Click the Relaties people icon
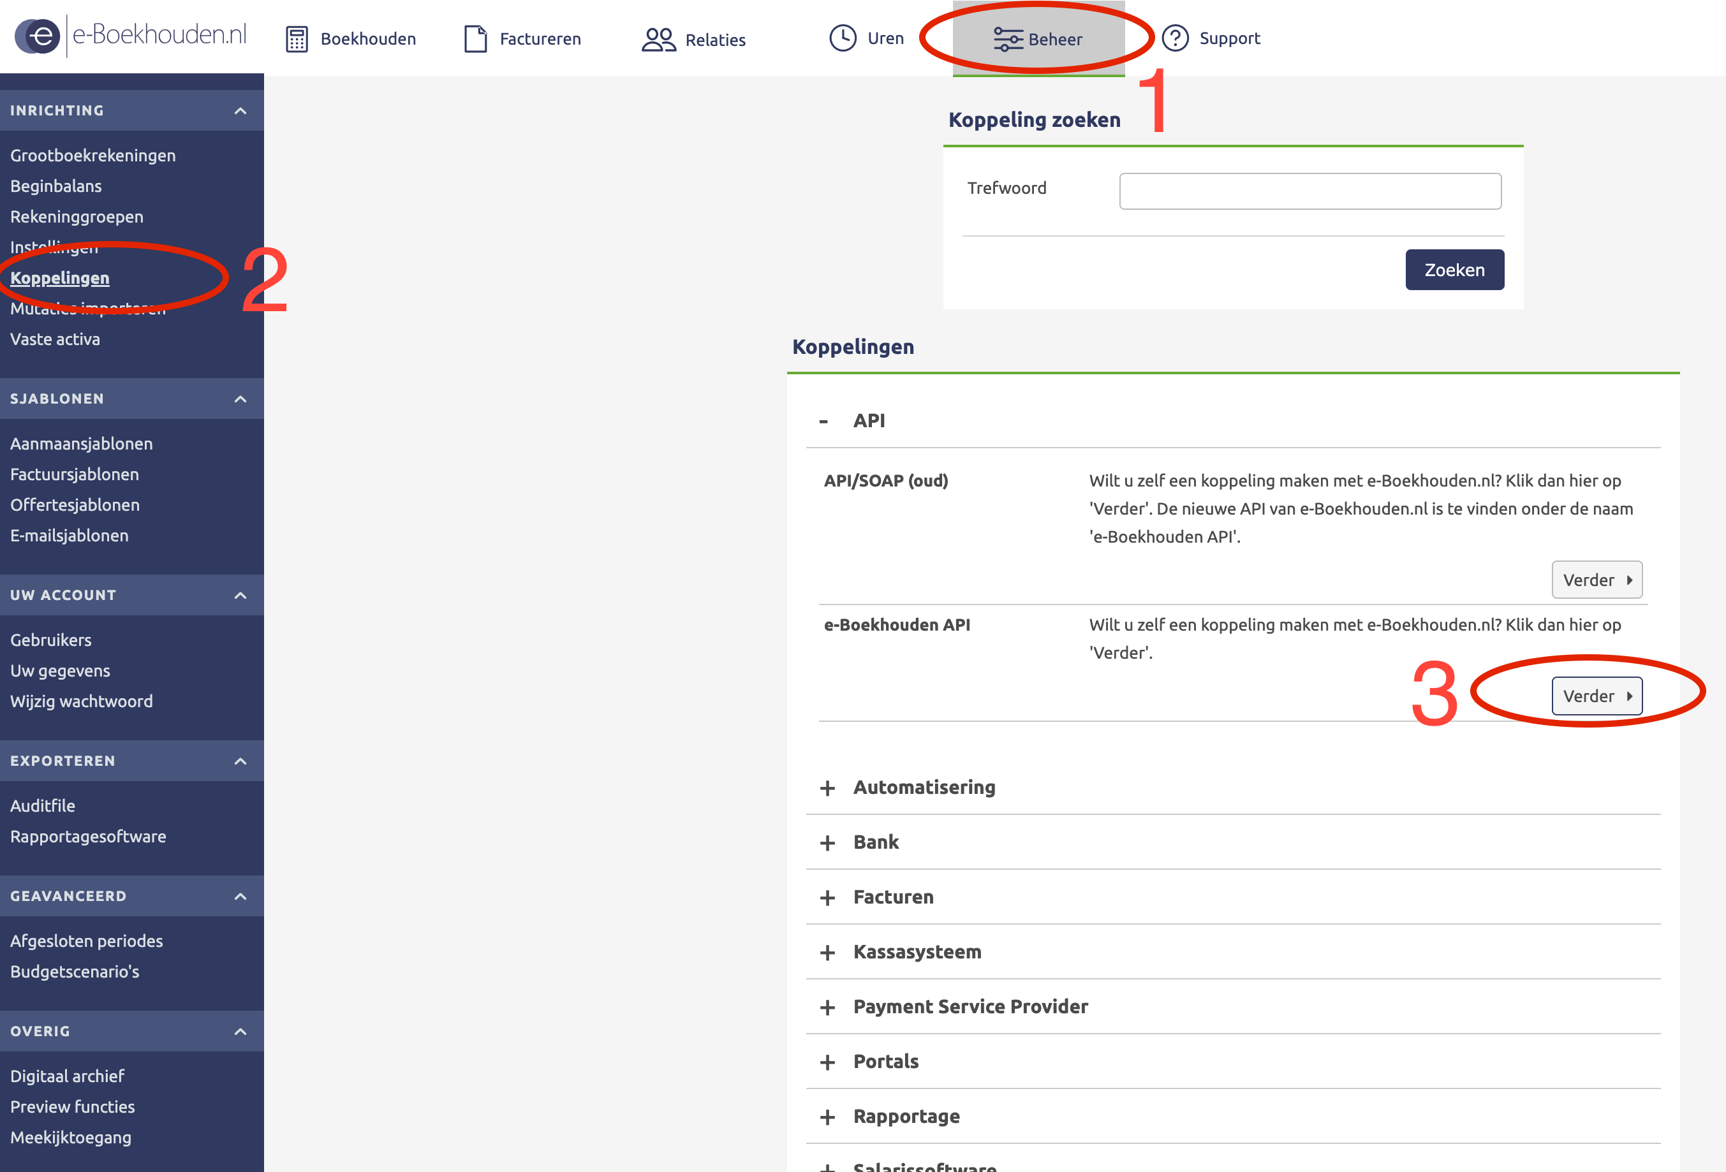The image size is (1726, 1172). [658, 40]
